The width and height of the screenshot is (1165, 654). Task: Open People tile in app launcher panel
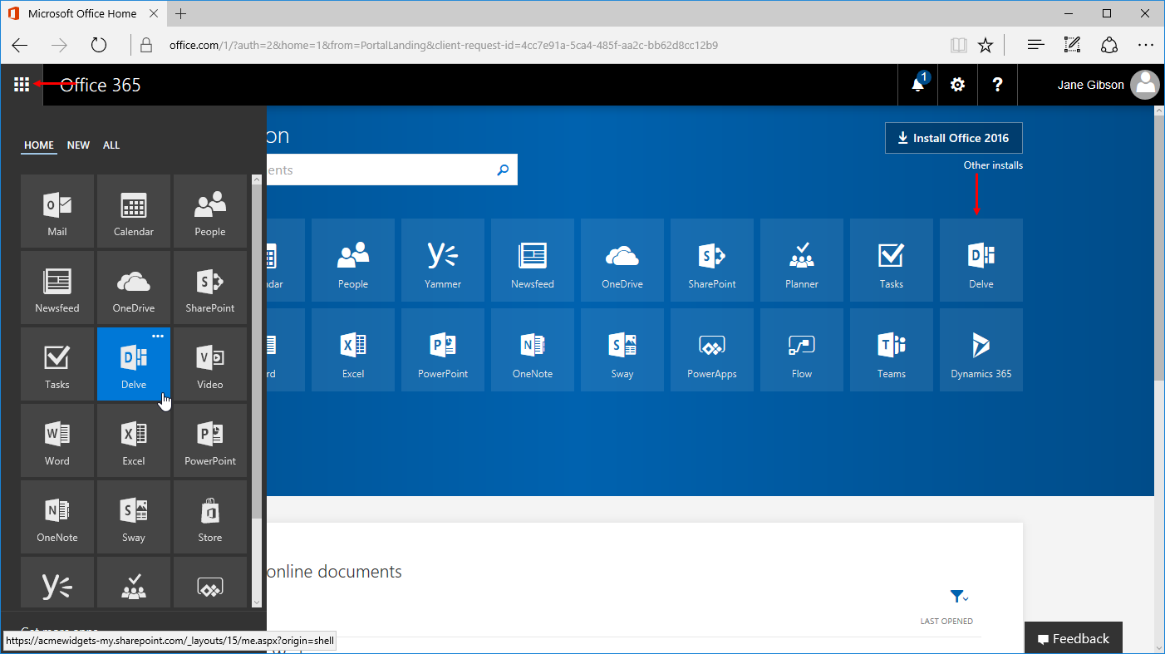tap(210, 211)
